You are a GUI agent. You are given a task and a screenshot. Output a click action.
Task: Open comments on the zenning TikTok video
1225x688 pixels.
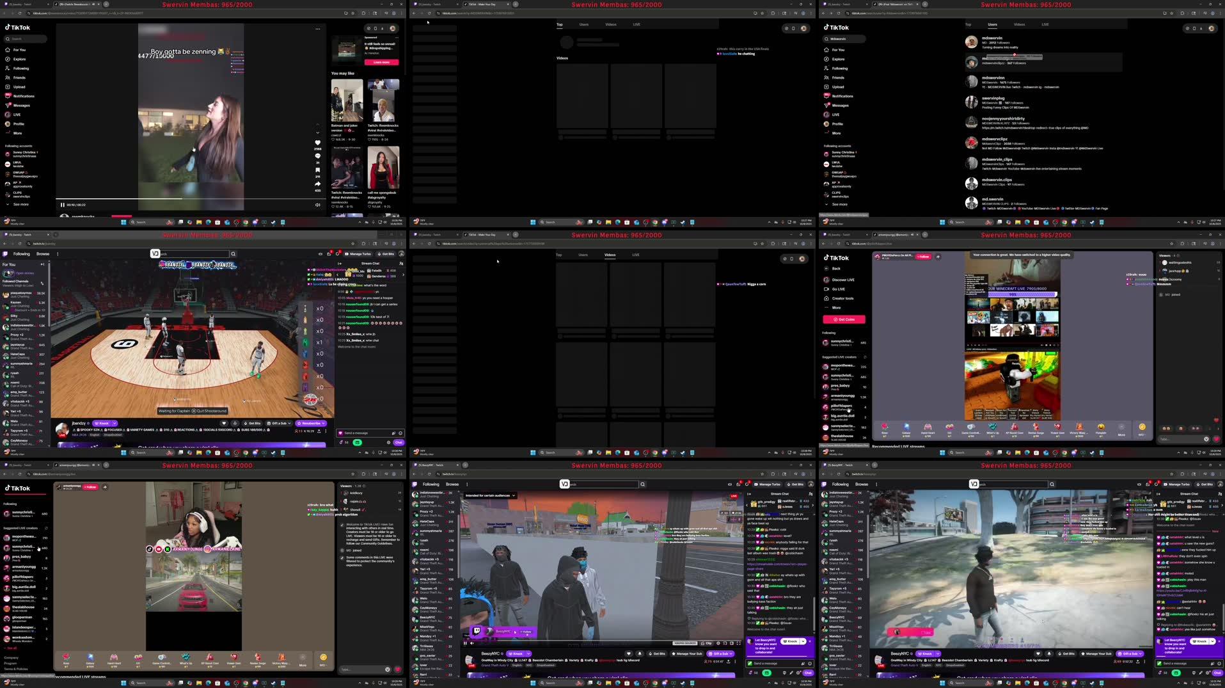317,156
